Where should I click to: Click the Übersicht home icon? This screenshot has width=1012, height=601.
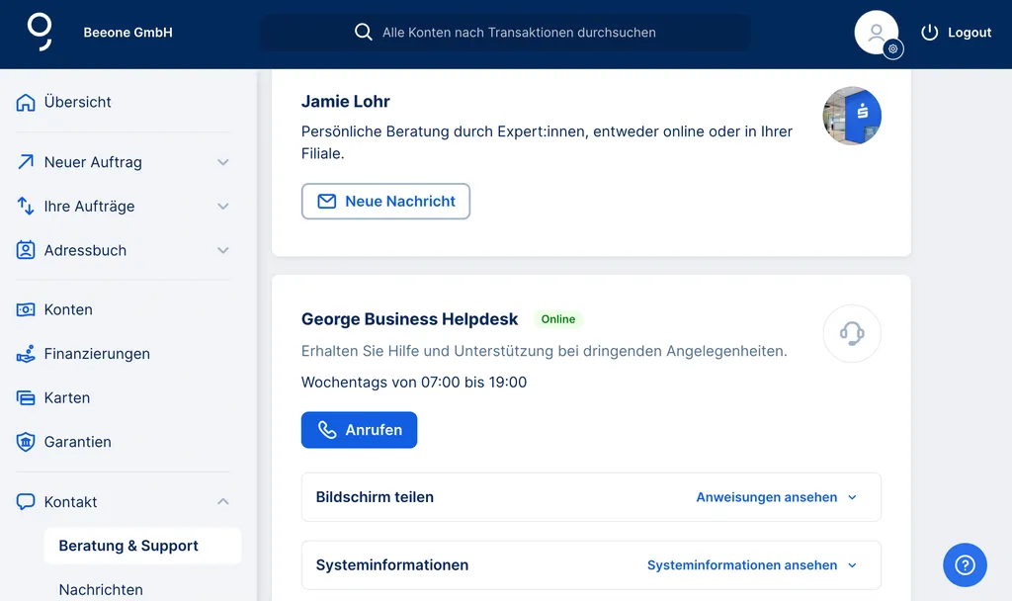[26, 102]
